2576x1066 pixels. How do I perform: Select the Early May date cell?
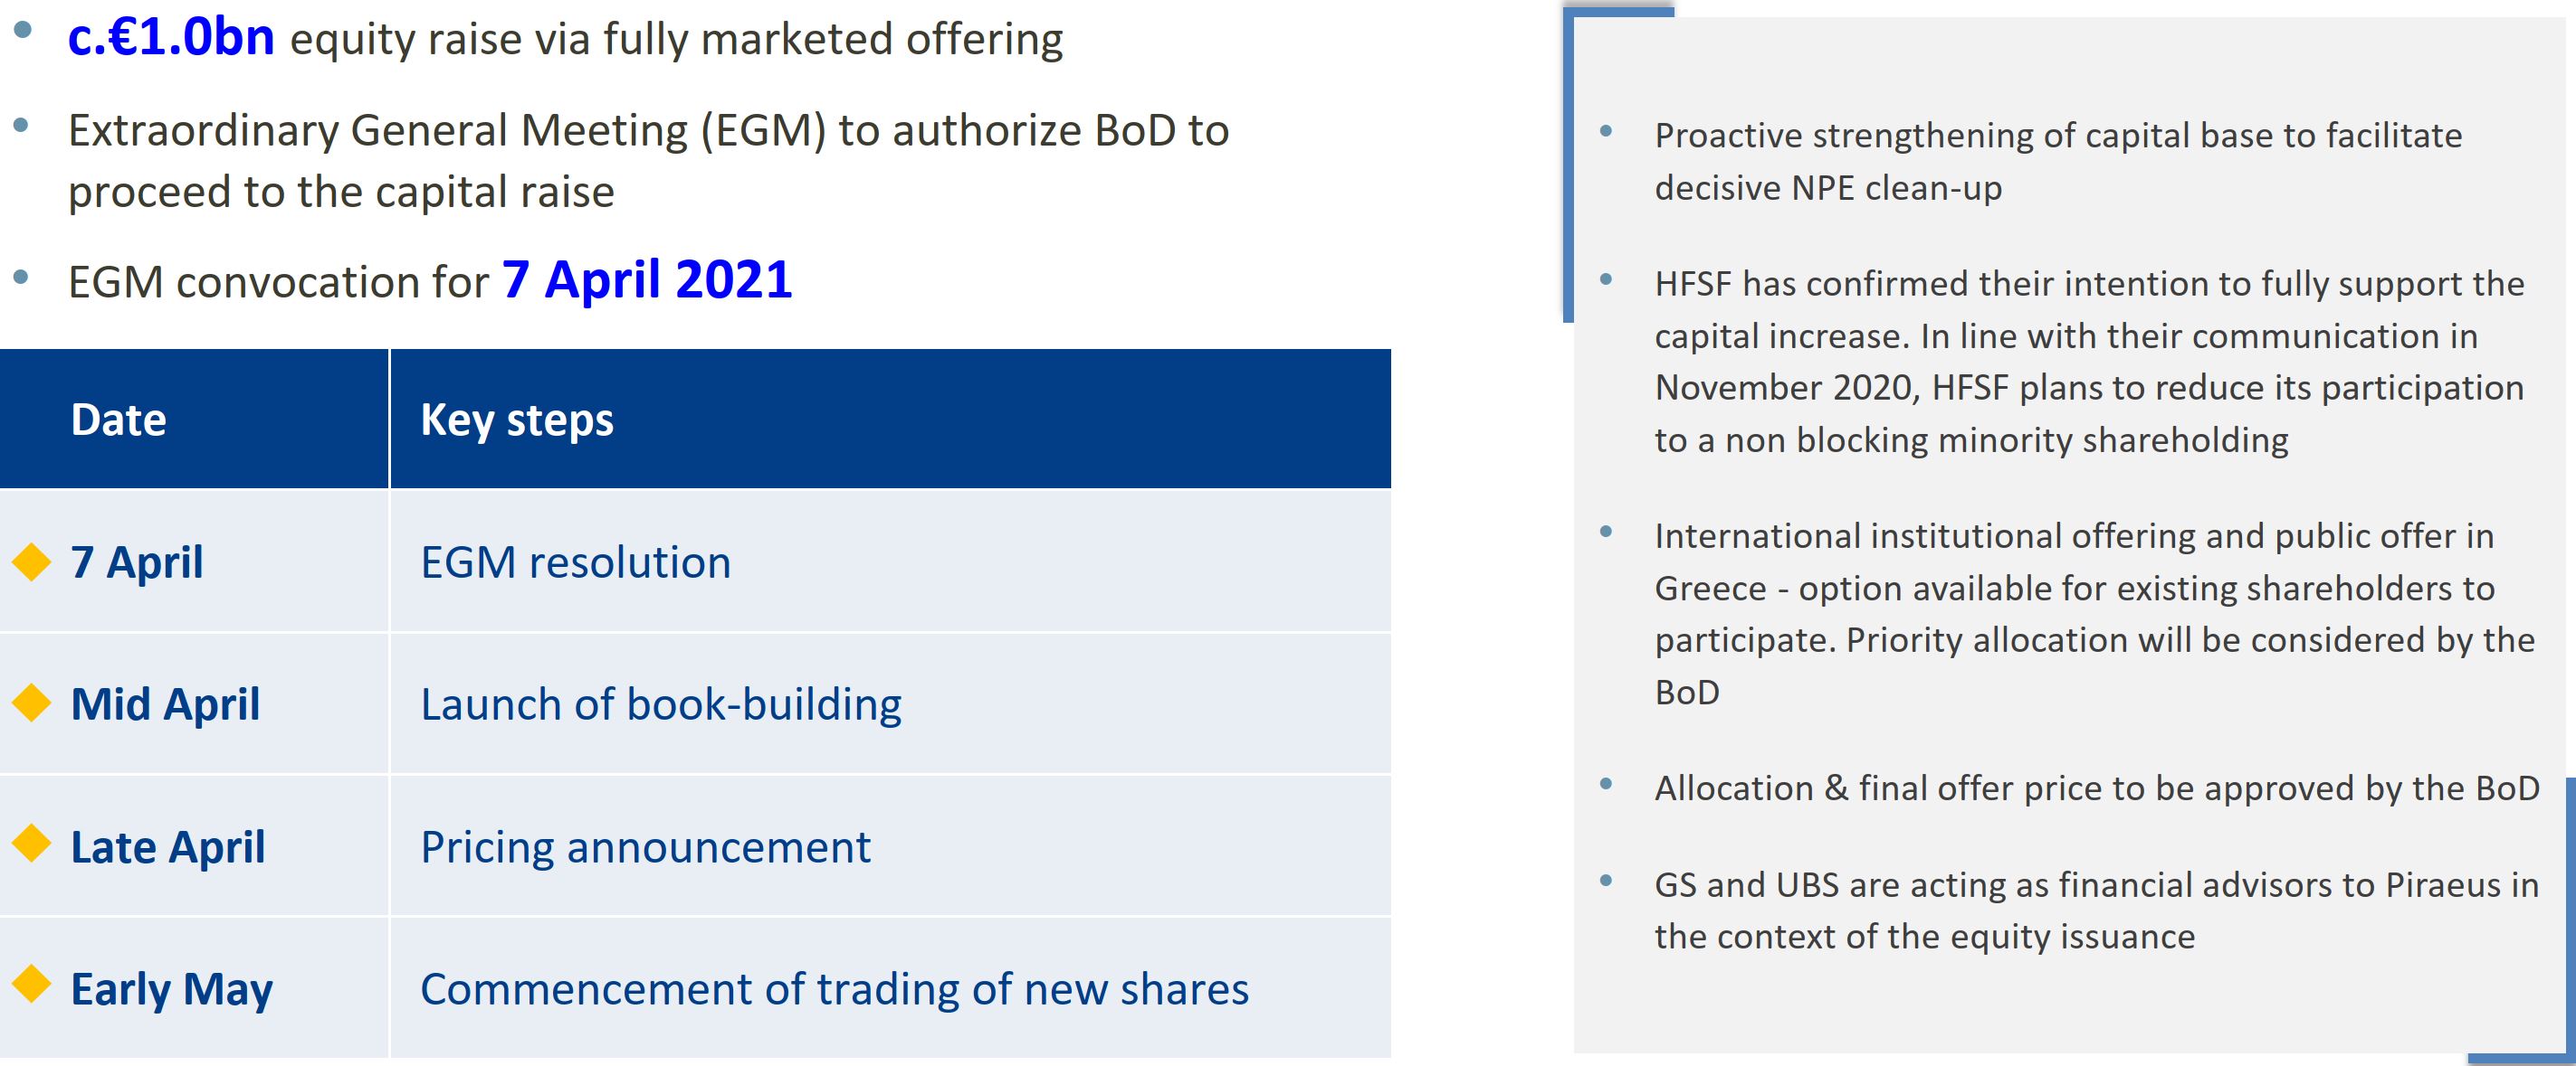[x=171, y=989]
